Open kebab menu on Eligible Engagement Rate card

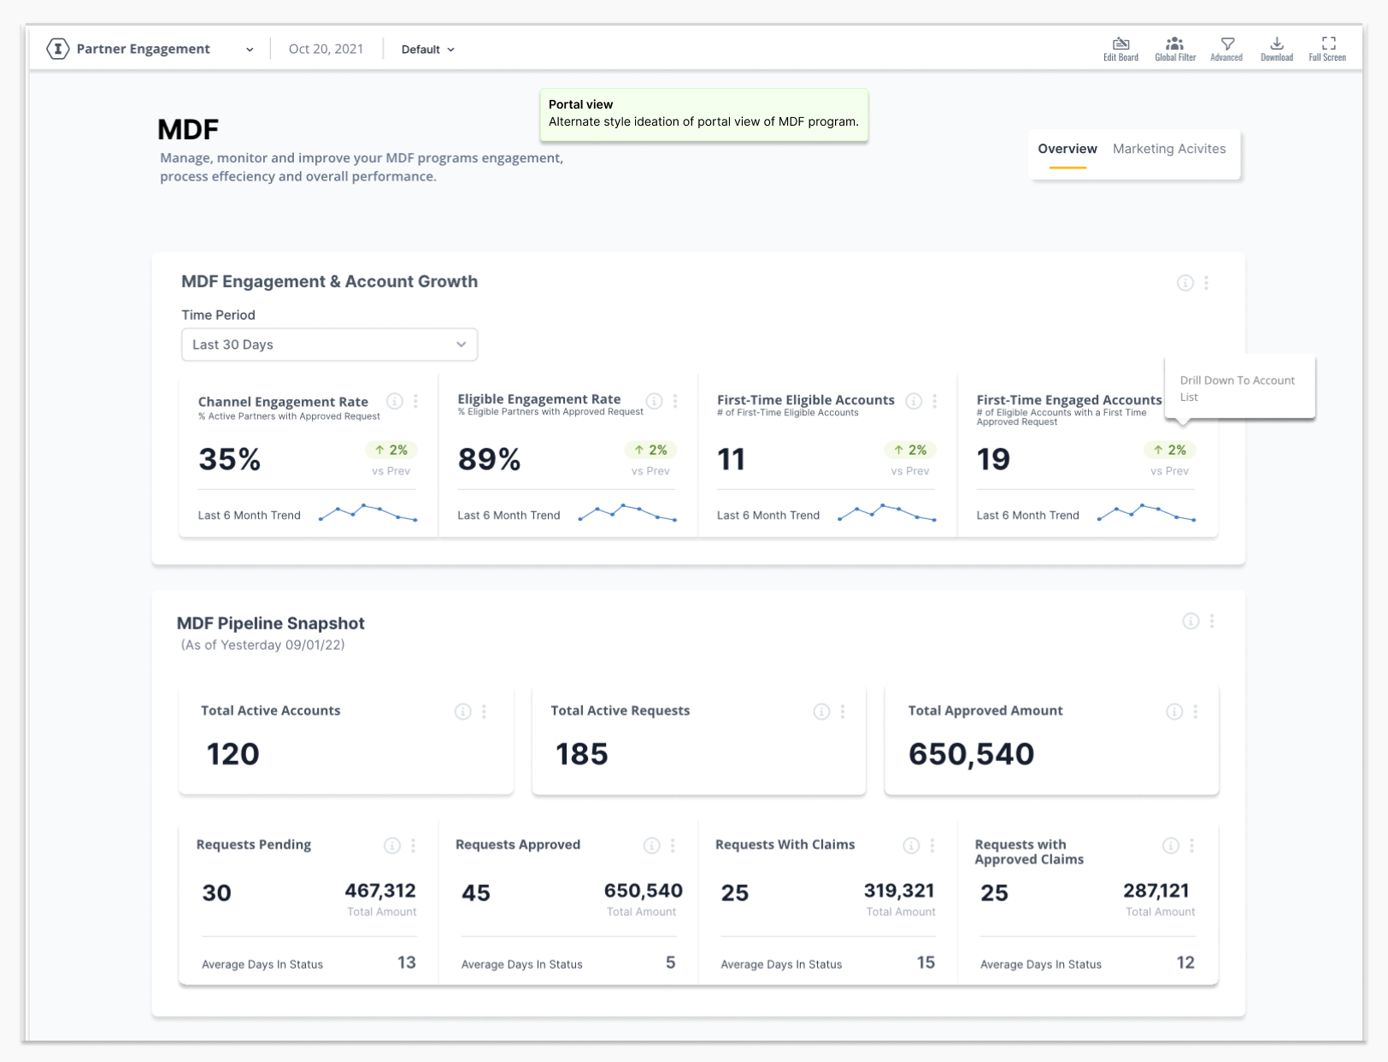(675, 401)
